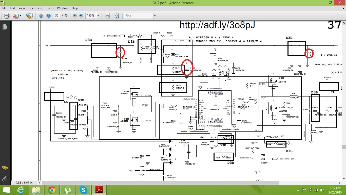Image resolution: width=346 pixels, height=195 pixels.
Task: Zoom out with the minus button
Action: [75, 16]
